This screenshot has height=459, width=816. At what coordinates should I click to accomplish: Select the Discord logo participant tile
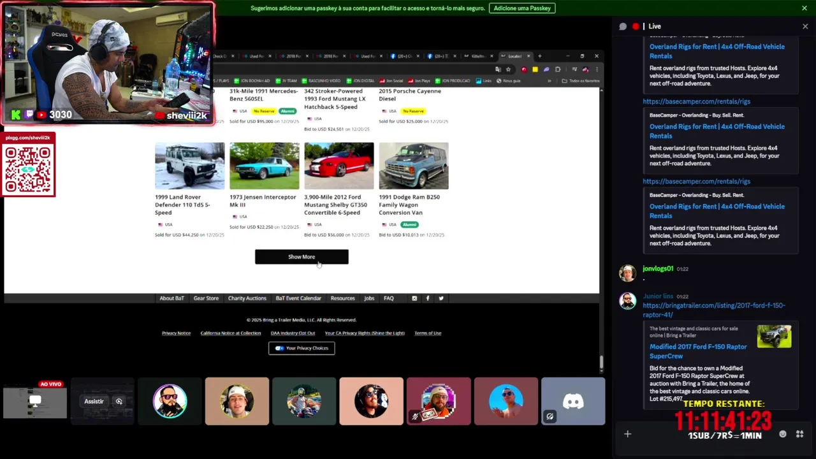(573, 401)
